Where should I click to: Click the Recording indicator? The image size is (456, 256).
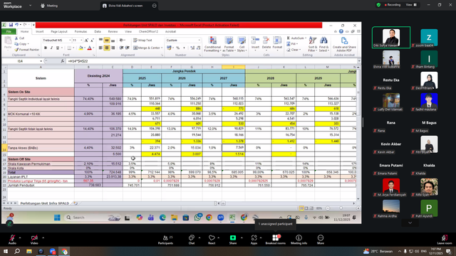click(393, 5)
